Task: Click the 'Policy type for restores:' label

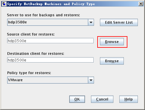Action: click(29, 73)
